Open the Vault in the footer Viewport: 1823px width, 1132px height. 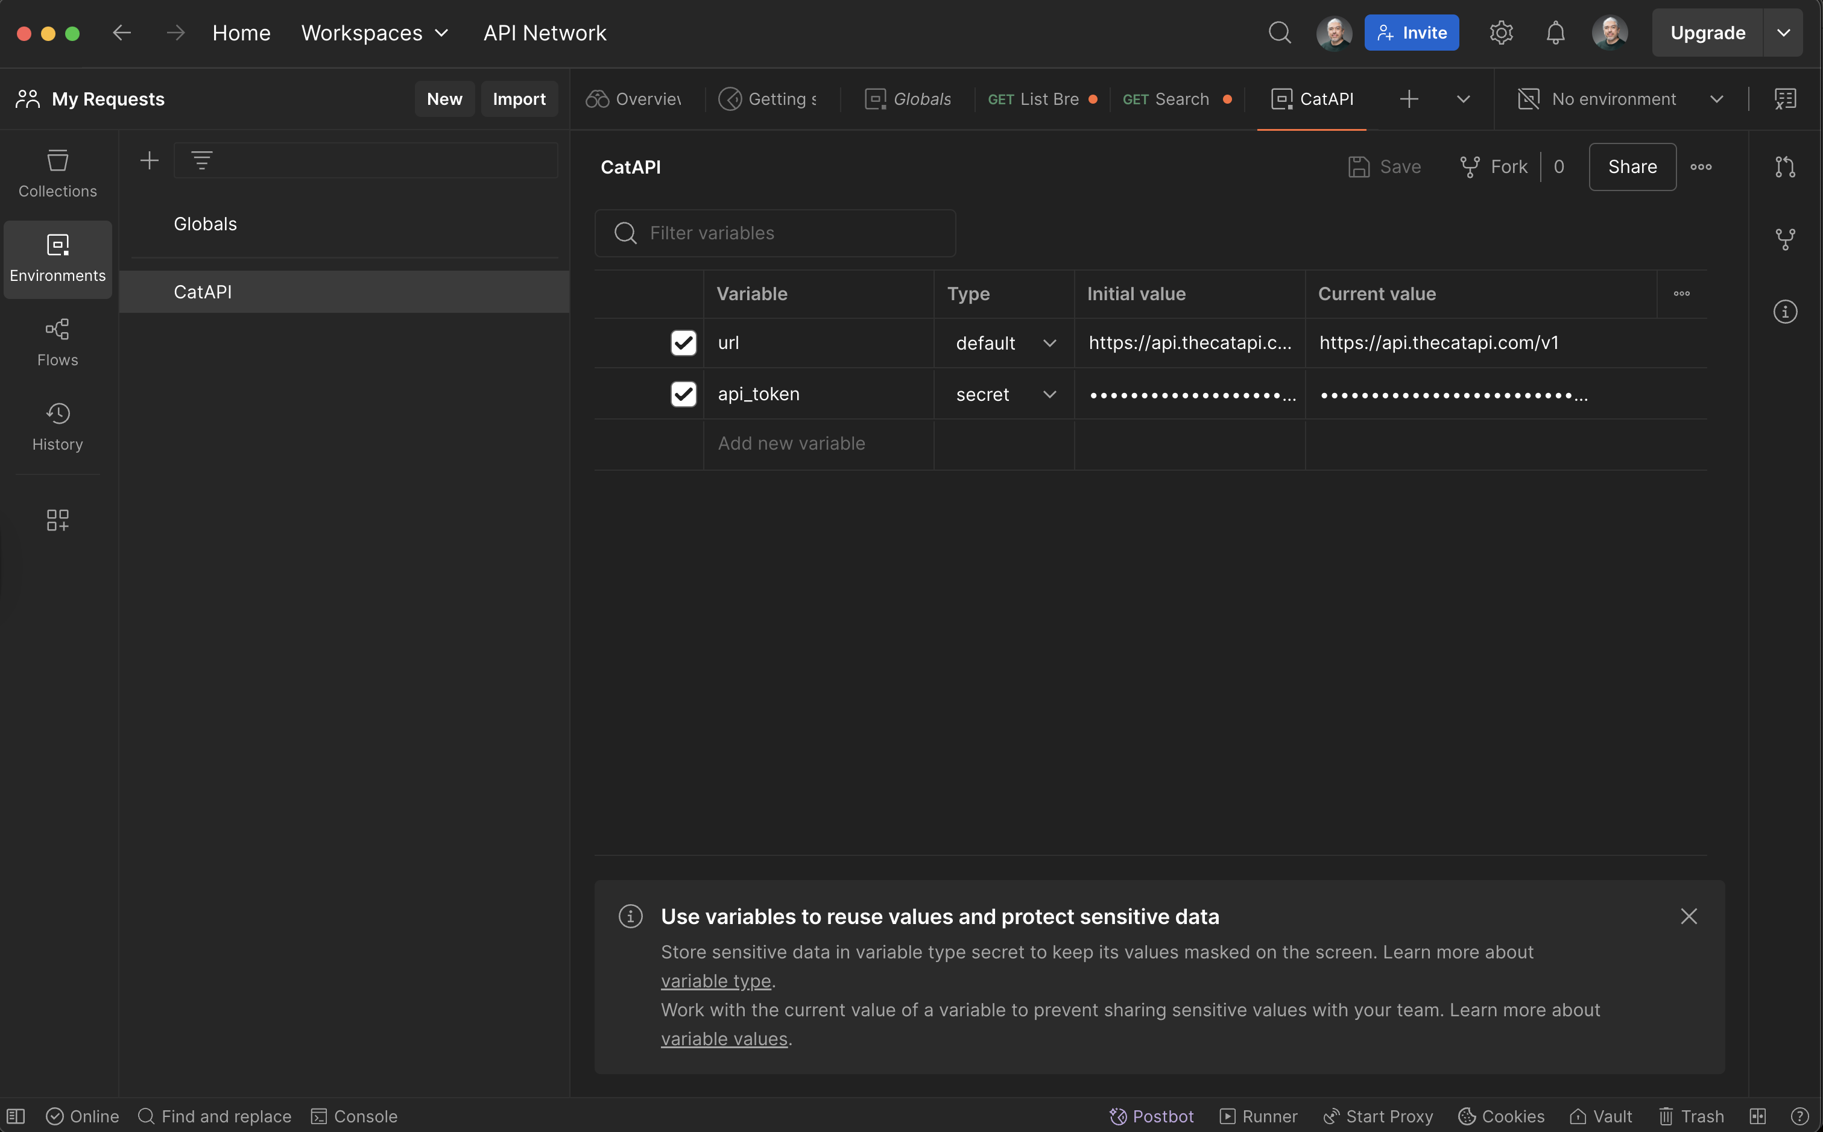point(1600,1116)
